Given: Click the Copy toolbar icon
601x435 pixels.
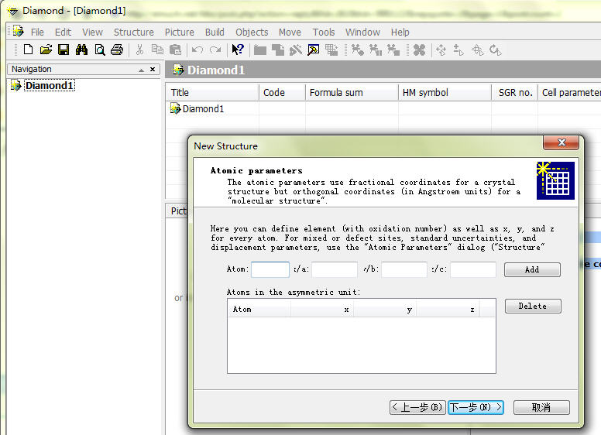Looking at the screenshot, I should (x=157, y=50).
